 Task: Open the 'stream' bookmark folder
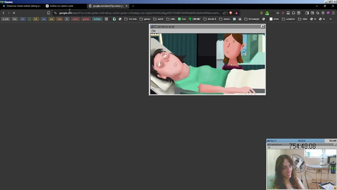tap(225, 19)
